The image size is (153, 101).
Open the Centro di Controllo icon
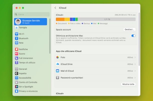17,82
